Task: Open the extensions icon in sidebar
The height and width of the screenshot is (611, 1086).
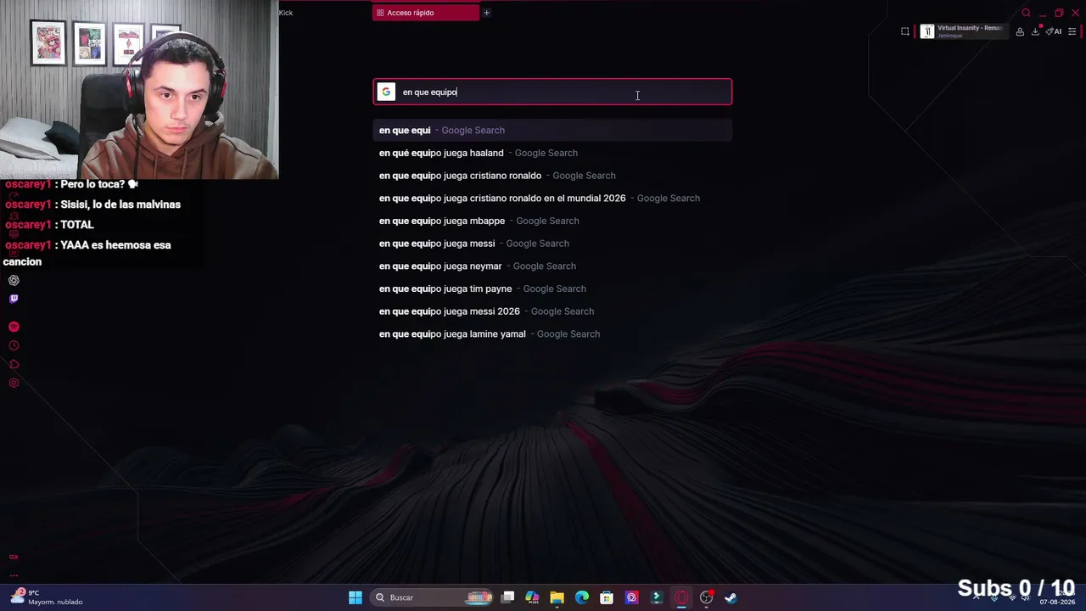Action: click(x=14, y=364)
